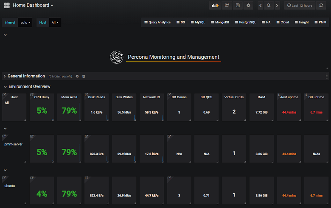Open link icon on pmm-server 5% CPU panel
Image resolution: width=331 pixels, height=208 pixels.
click(32, 136)
